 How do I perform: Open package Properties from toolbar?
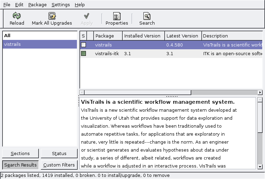click(x=117, y=16)
